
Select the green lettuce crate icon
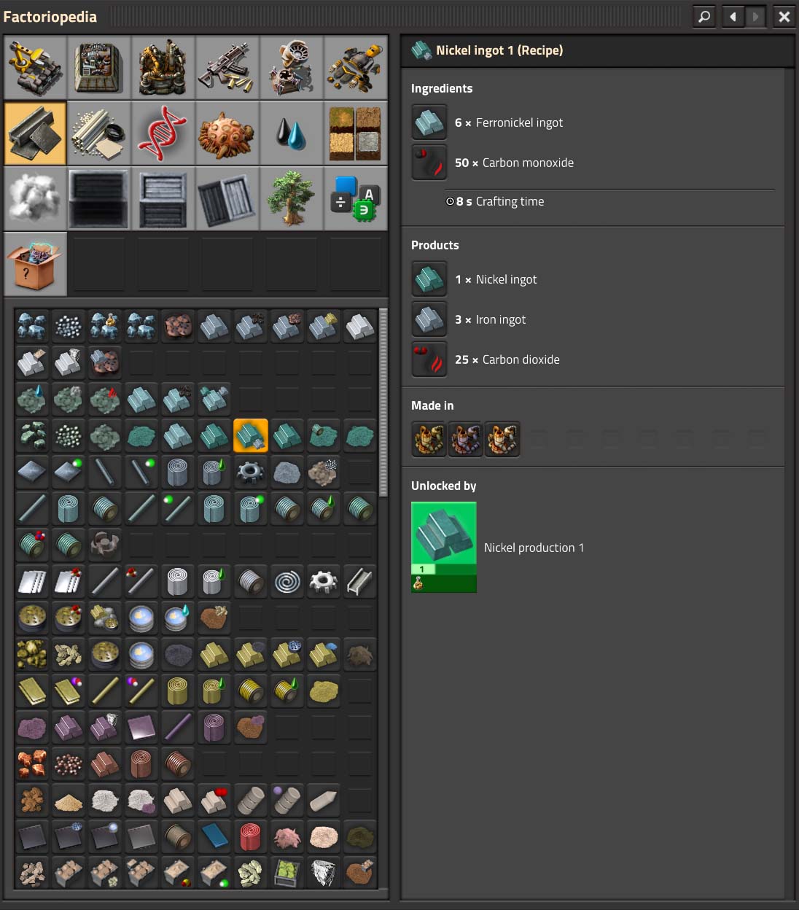(287, 873)
